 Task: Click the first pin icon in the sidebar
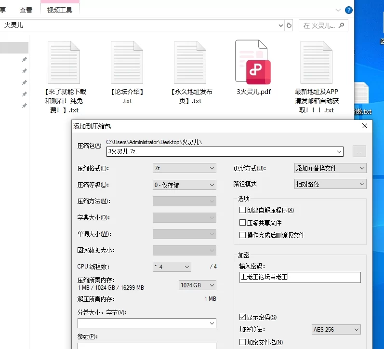click(x=24, y=59)
